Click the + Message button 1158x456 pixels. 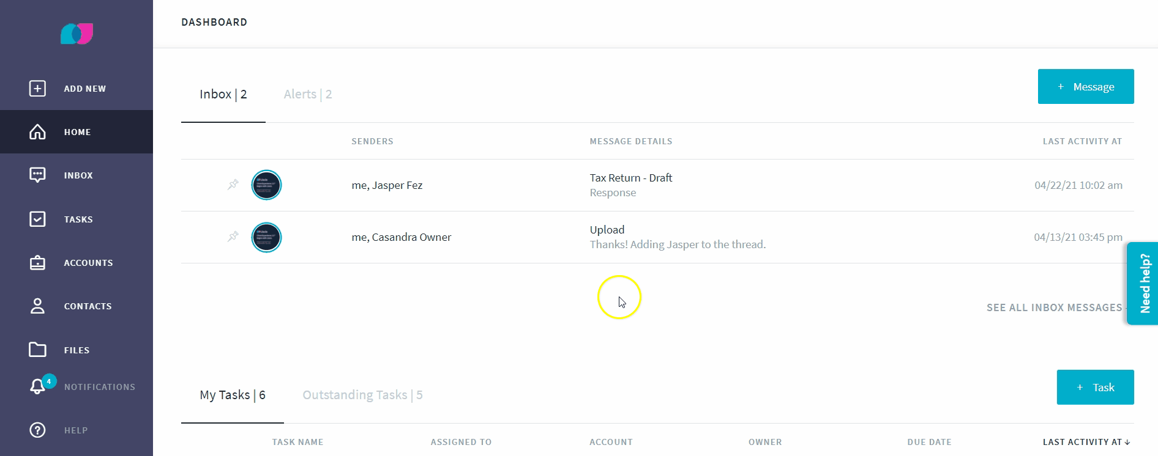(x=1086, y=87)
